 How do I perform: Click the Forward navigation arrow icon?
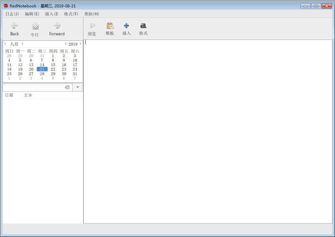click(x=57, y=26)
